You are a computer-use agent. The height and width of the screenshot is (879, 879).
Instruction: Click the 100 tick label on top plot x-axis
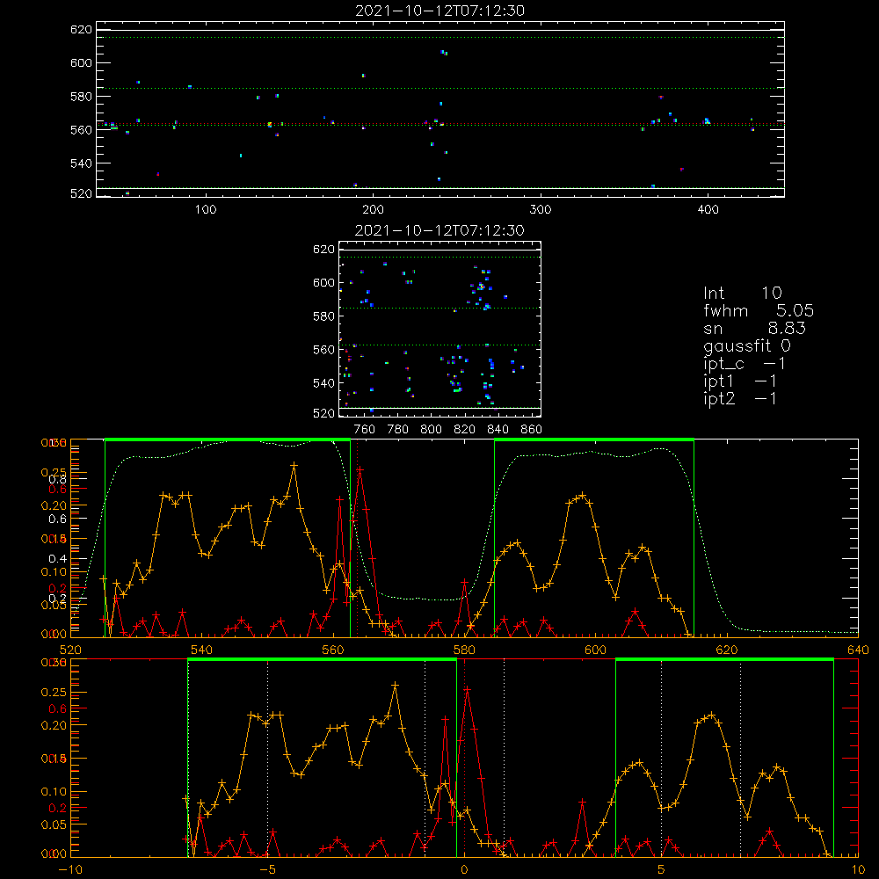point(206,210)
